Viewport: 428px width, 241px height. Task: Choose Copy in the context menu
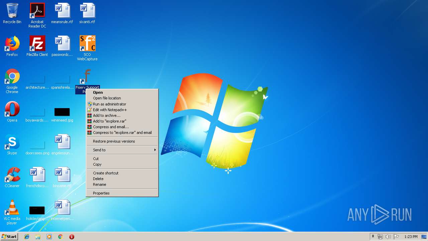[x=122, y=164]
